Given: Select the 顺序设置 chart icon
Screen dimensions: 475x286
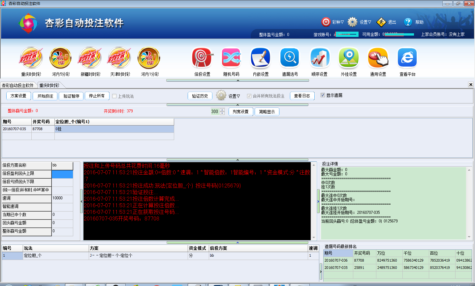Looking at the screenshot, I should point(319,58).
